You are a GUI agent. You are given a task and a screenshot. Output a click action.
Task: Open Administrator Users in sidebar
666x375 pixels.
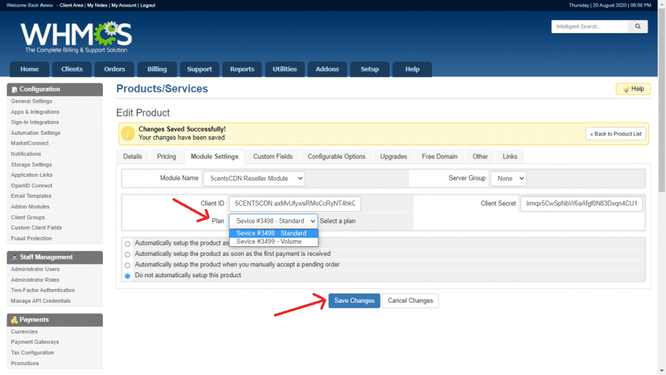[x=35, y=269]
